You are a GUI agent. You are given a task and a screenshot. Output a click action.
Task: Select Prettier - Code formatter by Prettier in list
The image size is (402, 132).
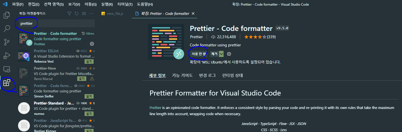click(56, 38)
